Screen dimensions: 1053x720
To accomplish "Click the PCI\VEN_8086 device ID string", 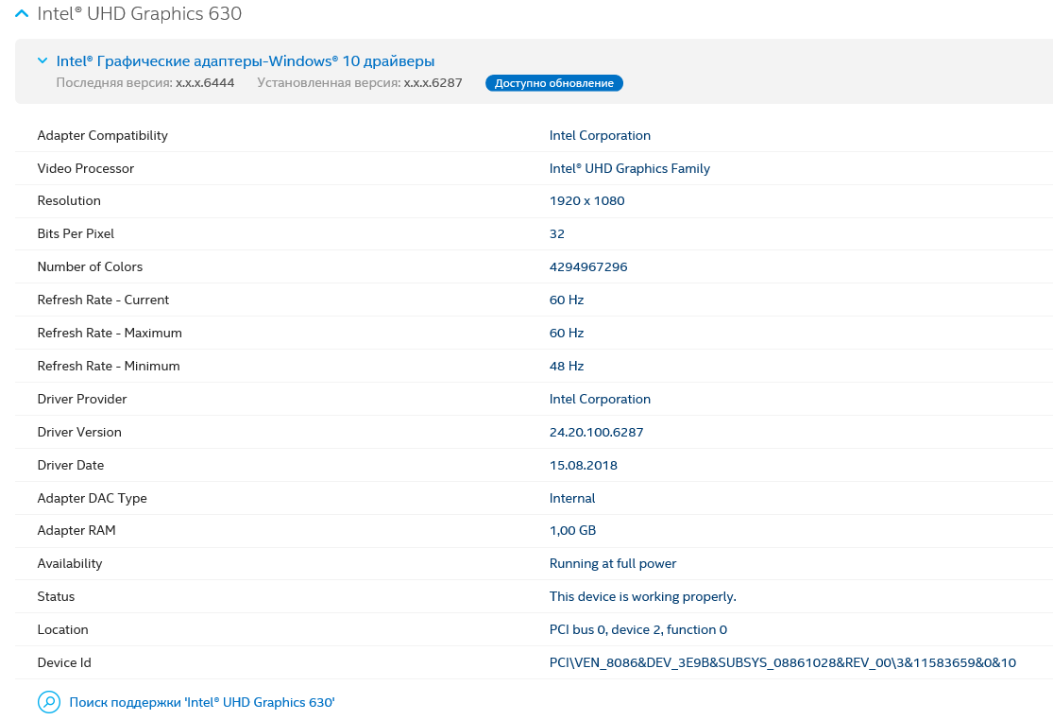I will 782,662.
